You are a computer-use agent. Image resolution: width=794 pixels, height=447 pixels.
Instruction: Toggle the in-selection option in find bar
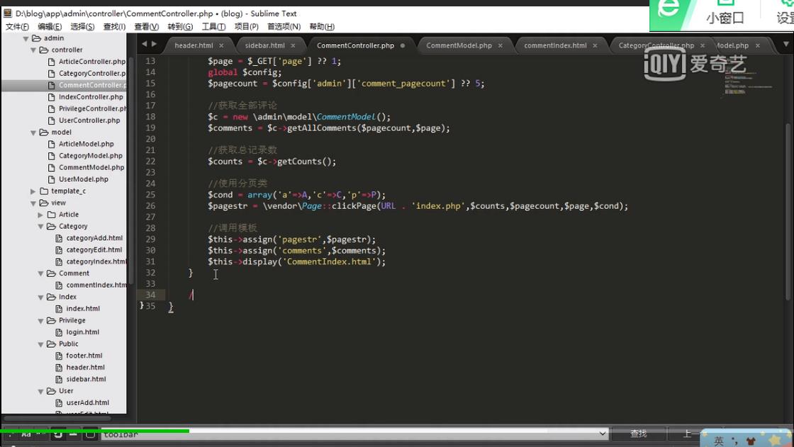pyautogui.click(x=74, y=434)
